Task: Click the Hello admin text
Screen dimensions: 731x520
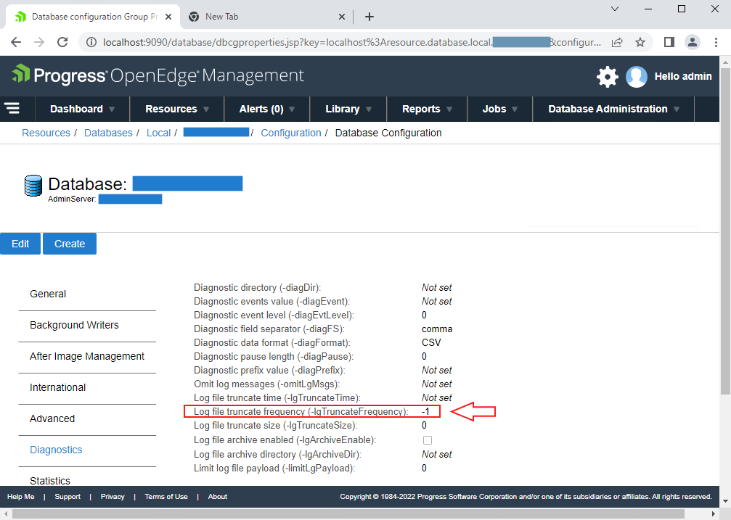Action: point(683,76)
